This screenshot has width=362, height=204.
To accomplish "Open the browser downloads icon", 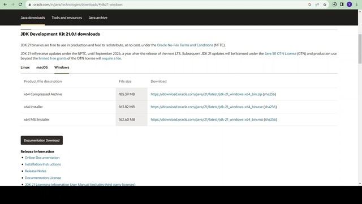I will pyautogui.click(x=334, y=5).
